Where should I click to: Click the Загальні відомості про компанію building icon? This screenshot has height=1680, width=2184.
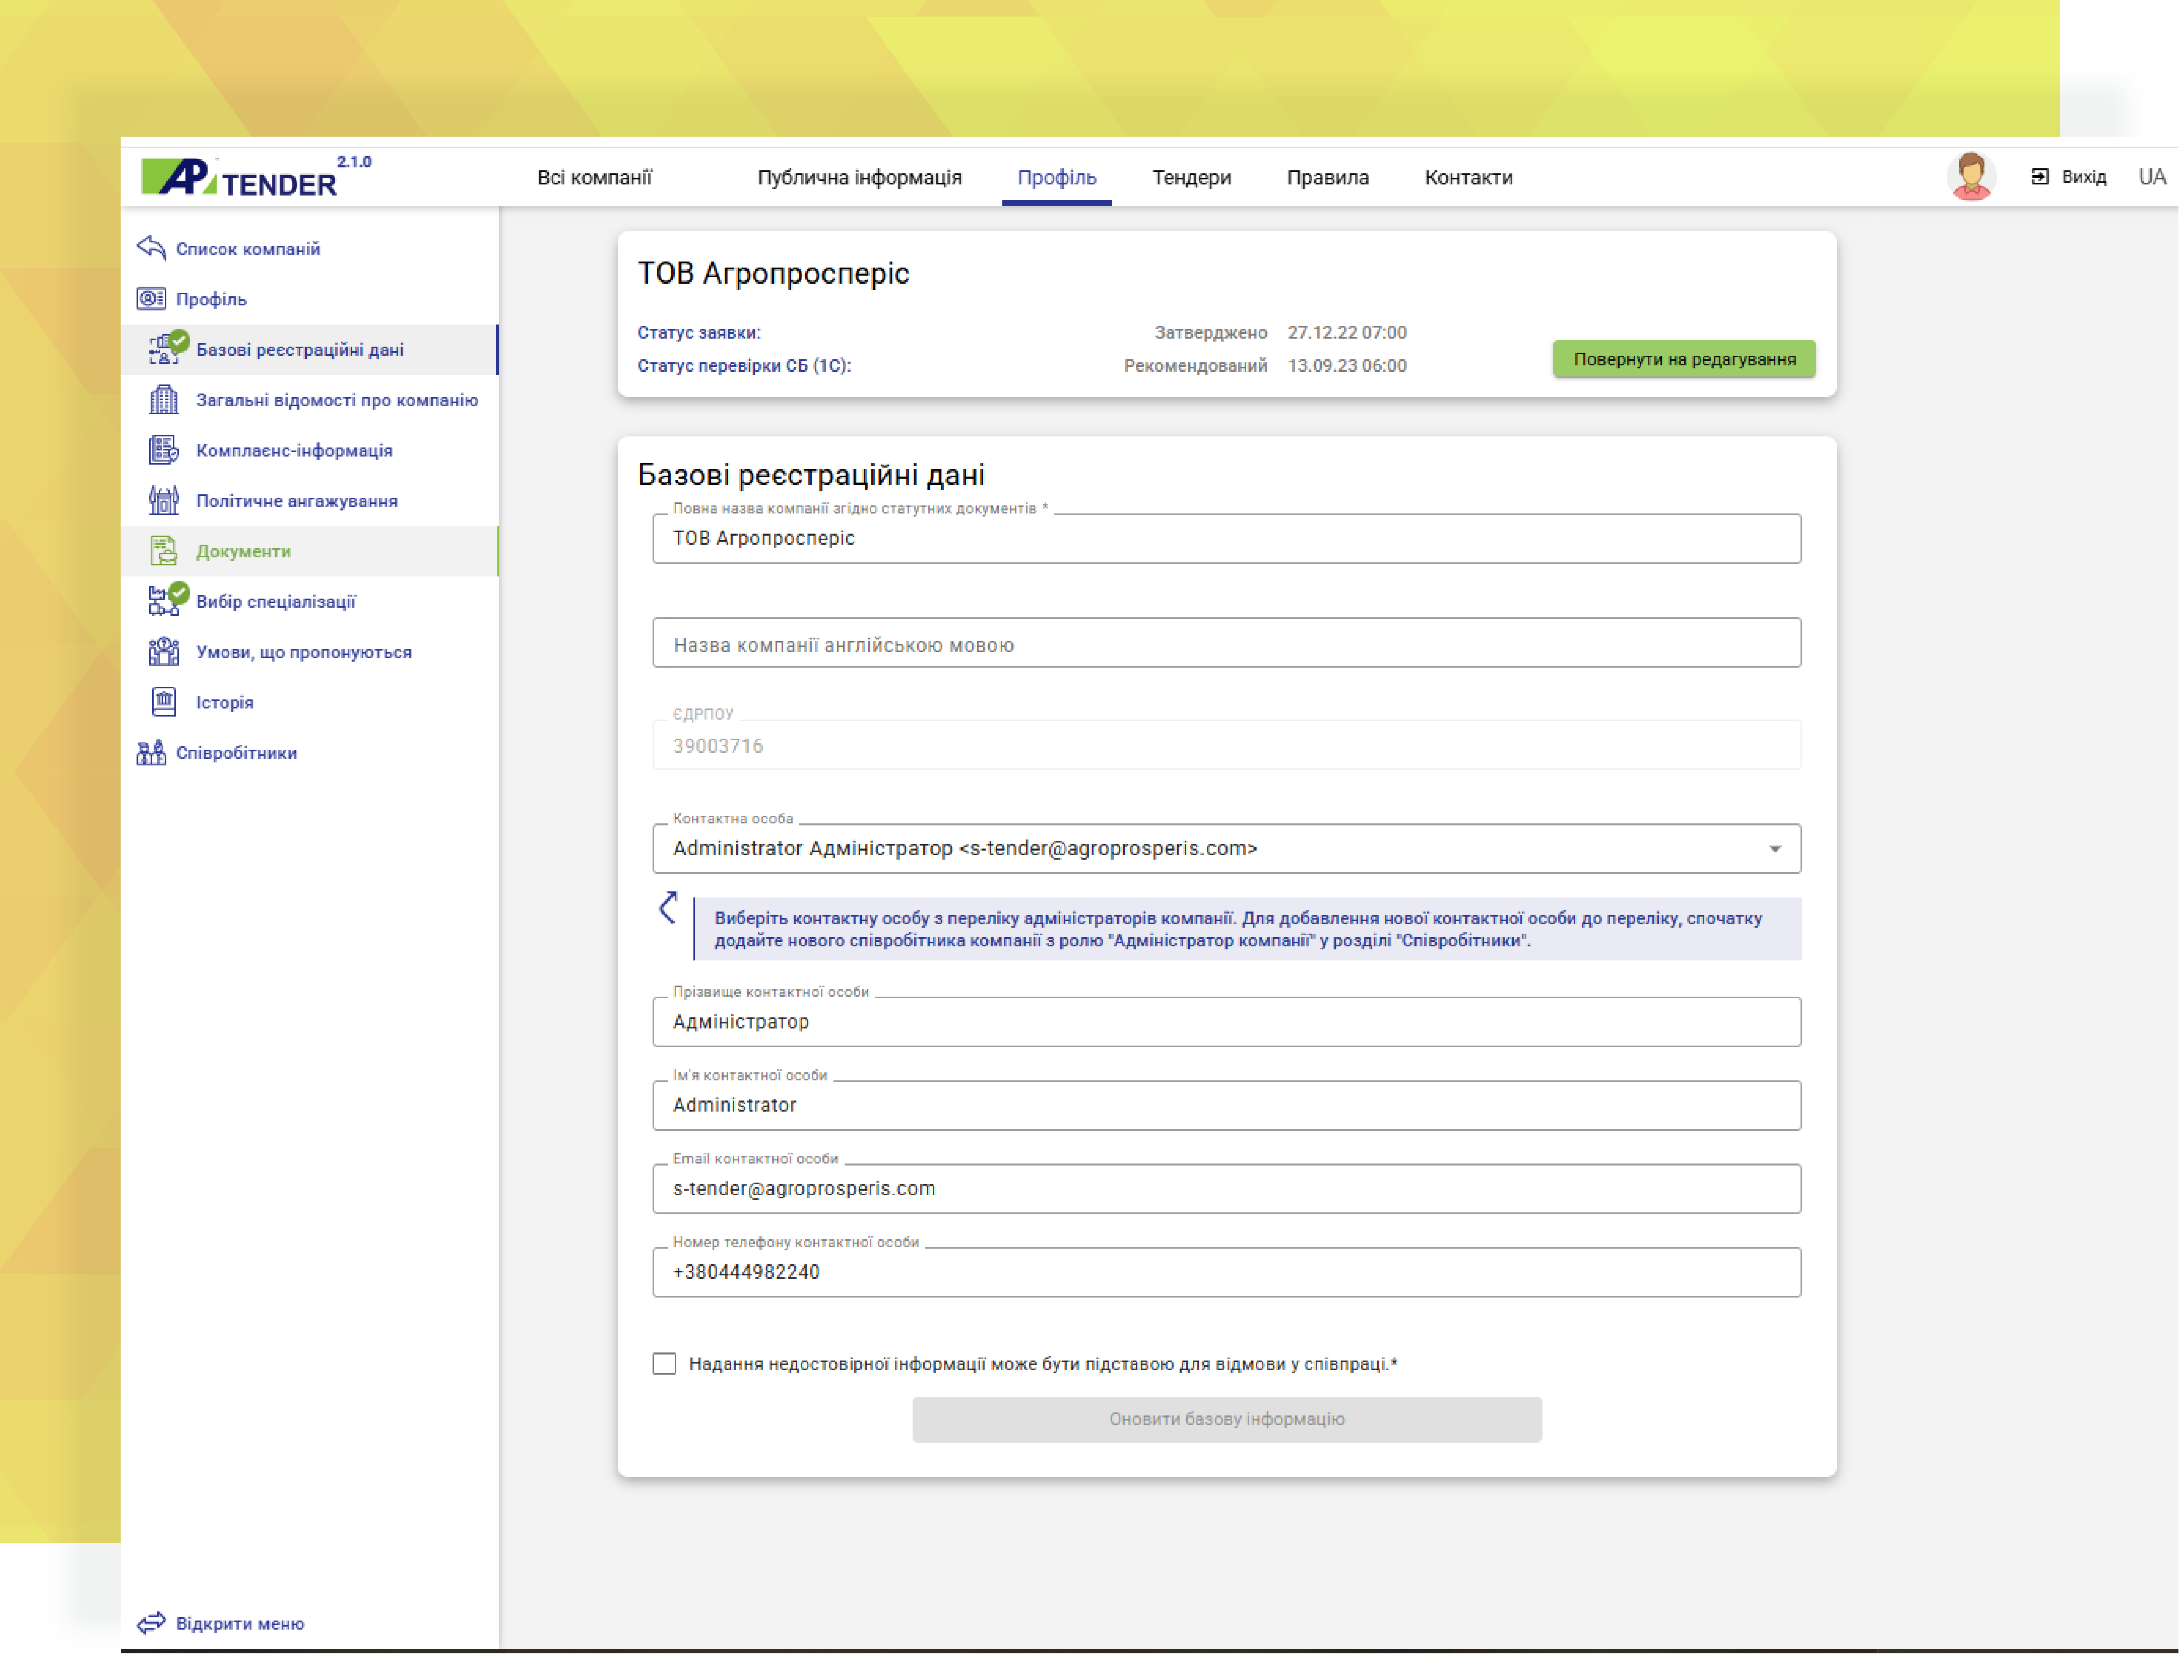[x=163, y=400]
